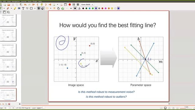Expand the selection tool dropdown arrow

pyautogui.click(x=51, y=9)
